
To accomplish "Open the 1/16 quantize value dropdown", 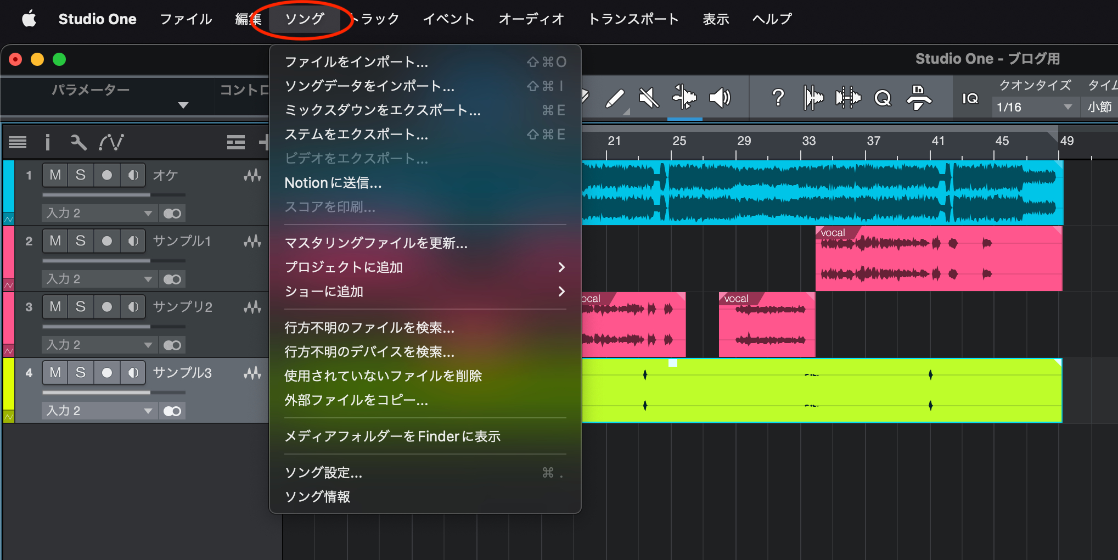I will [x=1034, y=107].
